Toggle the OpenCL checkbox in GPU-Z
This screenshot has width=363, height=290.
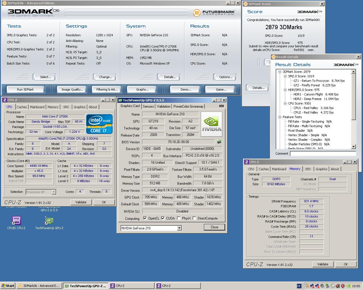point(145,218)
